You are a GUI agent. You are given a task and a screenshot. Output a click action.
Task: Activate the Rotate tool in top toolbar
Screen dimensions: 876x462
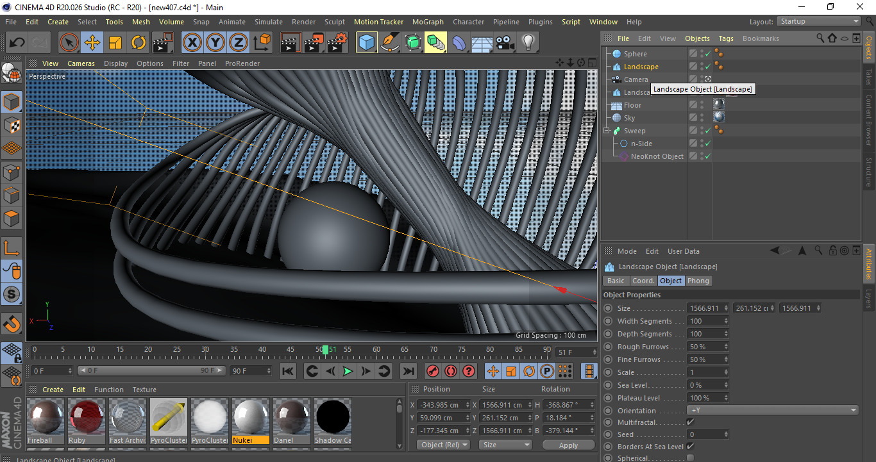click(139, 43)
